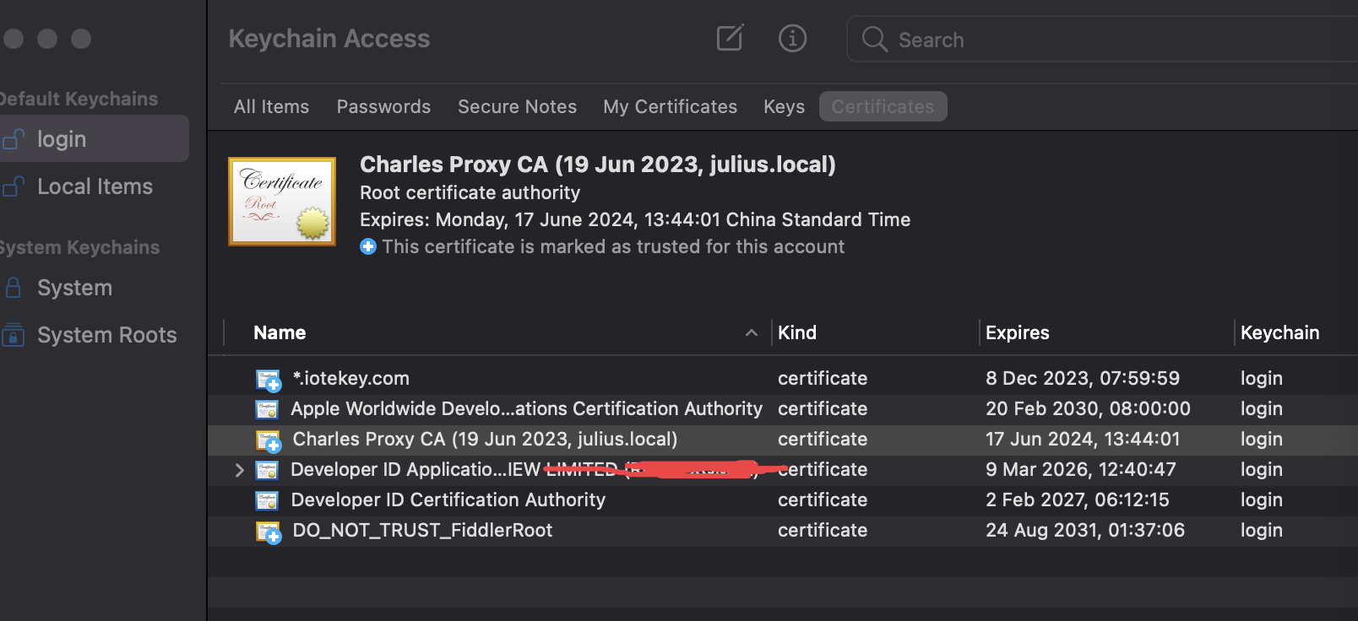Select DO_NOT_TRUST_FiddlerRoot name
1358x621 pixels.
[422, 530]
